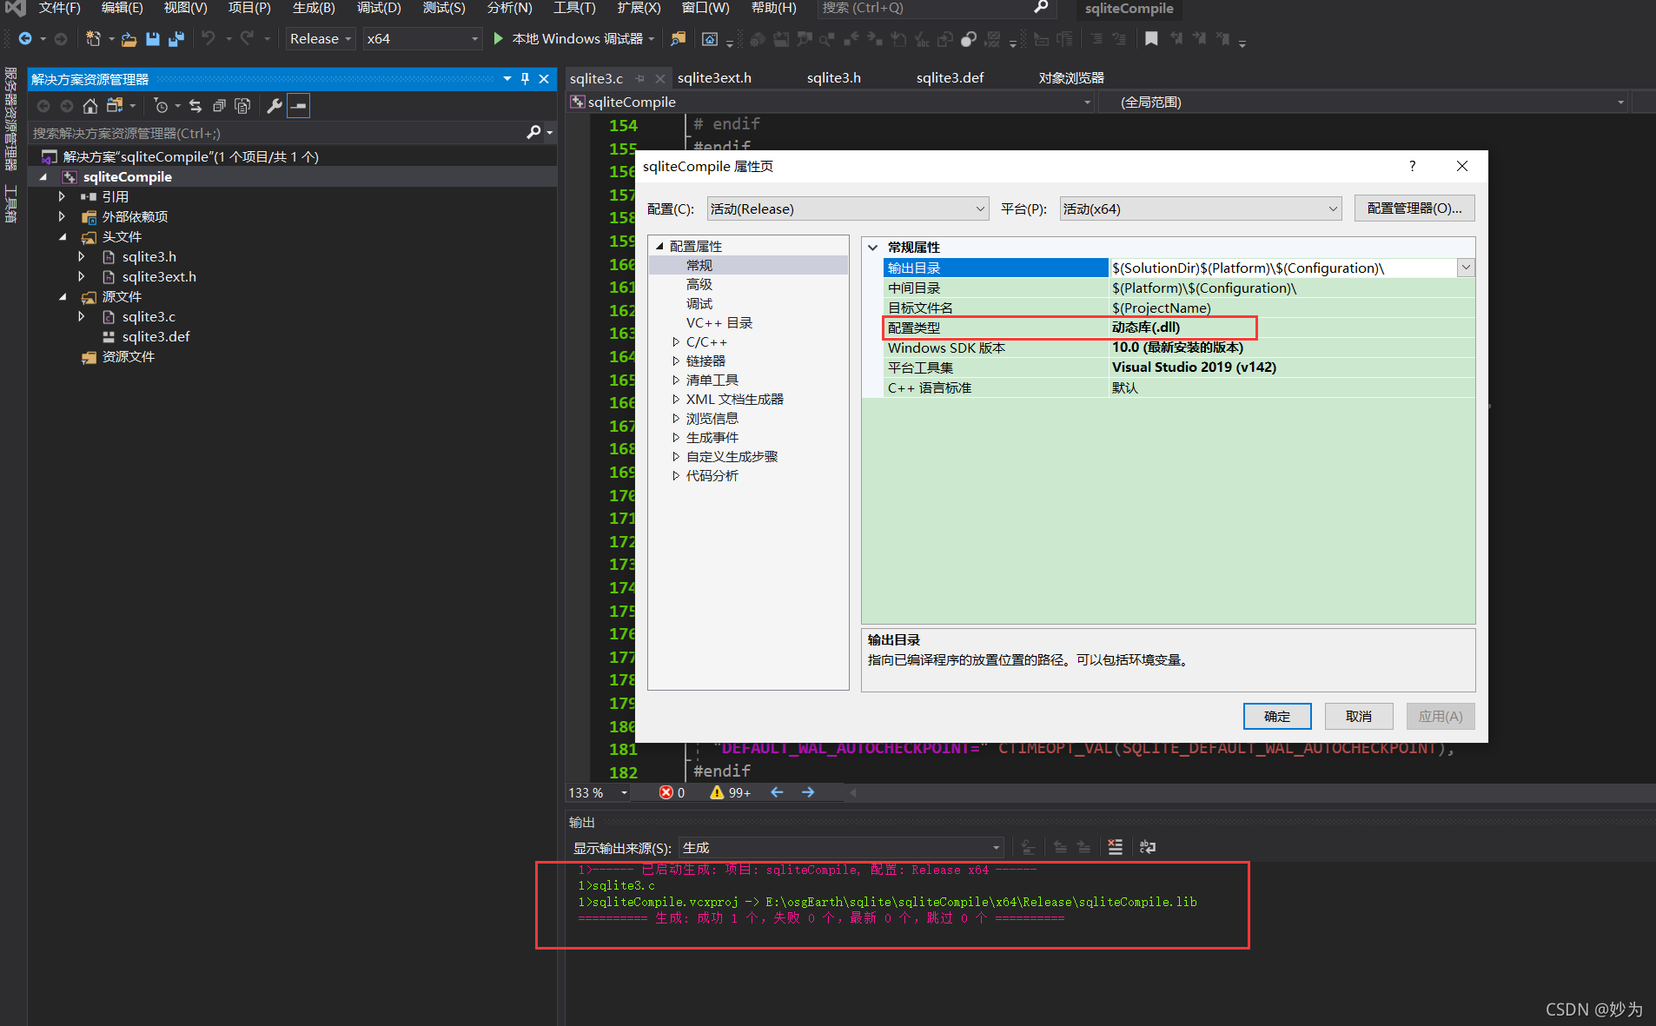
Task: Expand the 清单工具 node
Action: [x=676, y=380]
